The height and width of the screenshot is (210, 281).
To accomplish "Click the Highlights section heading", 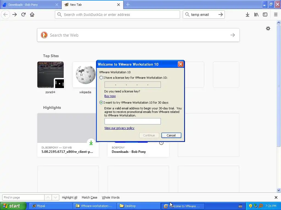I will click(x=52, y=107).
